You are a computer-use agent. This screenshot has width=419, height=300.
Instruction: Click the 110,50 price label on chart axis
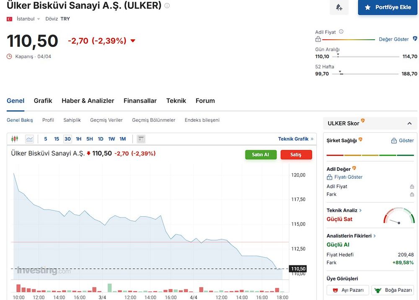tap(298, 269)
